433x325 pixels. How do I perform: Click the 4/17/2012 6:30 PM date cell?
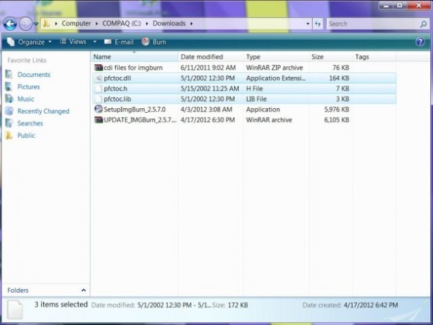(208, 120)
